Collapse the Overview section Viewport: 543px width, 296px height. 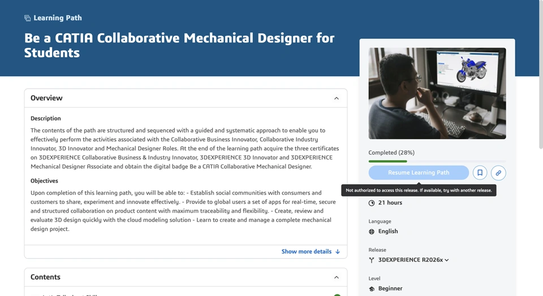[x=336, y=98]
